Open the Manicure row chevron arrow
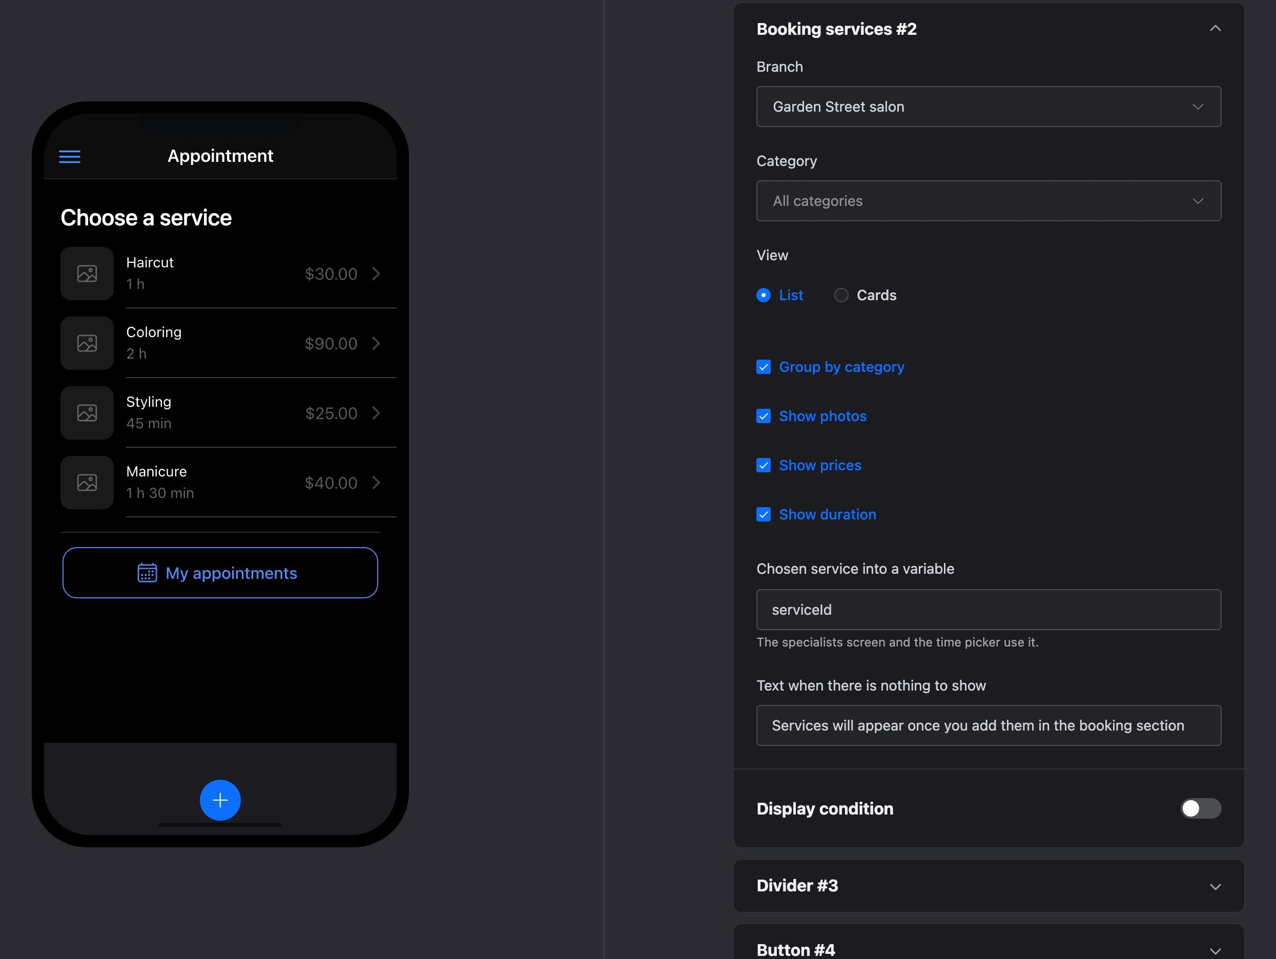 pyautogui.click(x=376, y=483)
